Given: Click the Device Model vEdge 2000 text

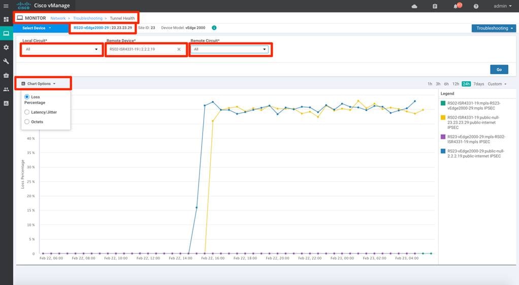Looking at the screenshot, I should point(183,28).
